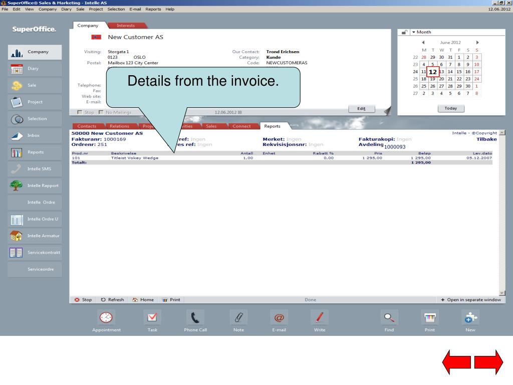Click the Today button

point(451,108)
